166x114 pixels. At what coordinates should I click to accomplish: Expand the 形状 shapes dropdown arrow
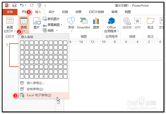coord(72,31)
